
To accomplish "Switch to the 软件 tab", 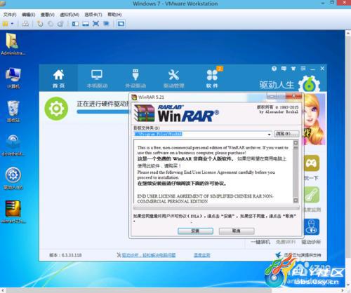I will pyautogui.click(x=212, y=79).
